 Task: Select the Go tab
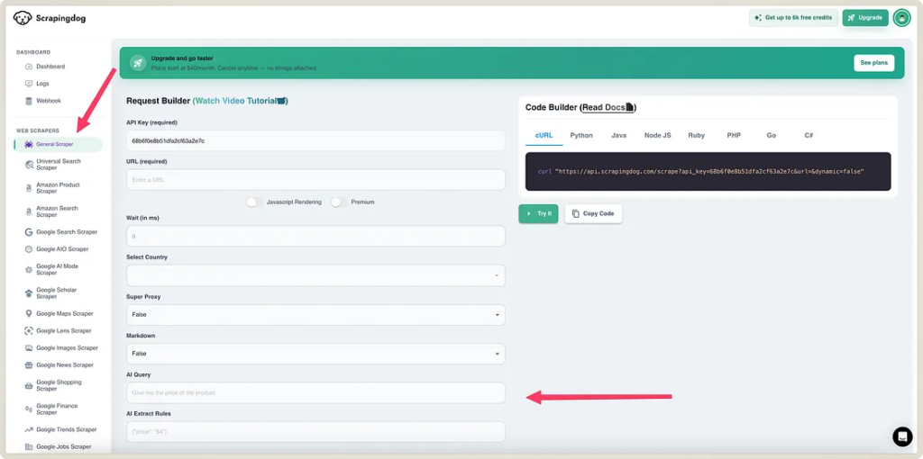click(x=772, y=135)
